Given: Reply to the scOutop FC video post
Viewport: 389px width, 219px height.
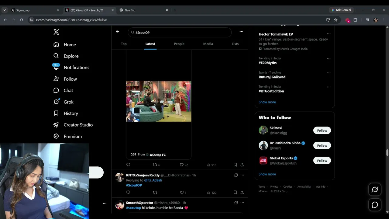Looking at the screenshot, I should [128, 165].
